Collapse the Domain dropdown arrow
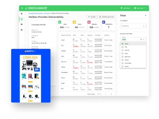The image size is (159, 119). 144,39
